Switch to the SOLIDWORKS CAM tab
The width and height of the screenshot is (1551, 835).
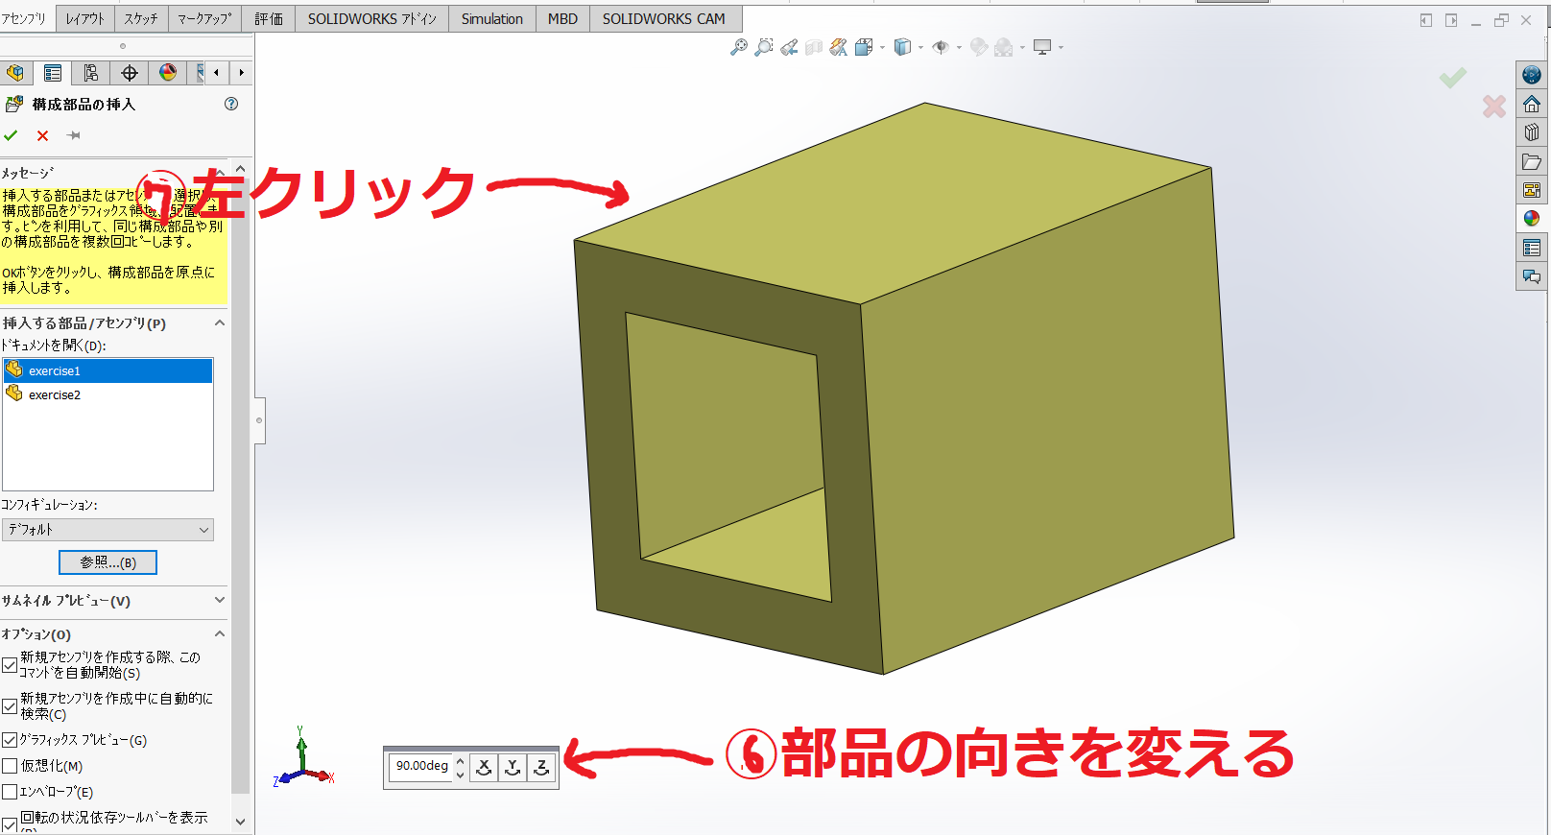(x=664, y=18)
